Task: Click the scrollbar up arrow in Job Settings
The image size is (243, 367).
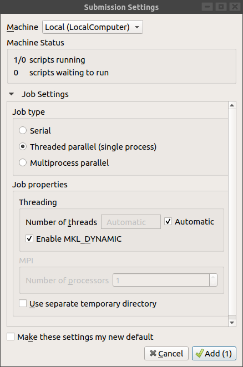Action: 232,105
